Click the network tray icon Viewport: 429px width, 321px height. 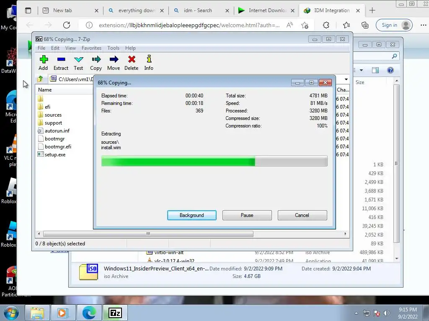366,313
